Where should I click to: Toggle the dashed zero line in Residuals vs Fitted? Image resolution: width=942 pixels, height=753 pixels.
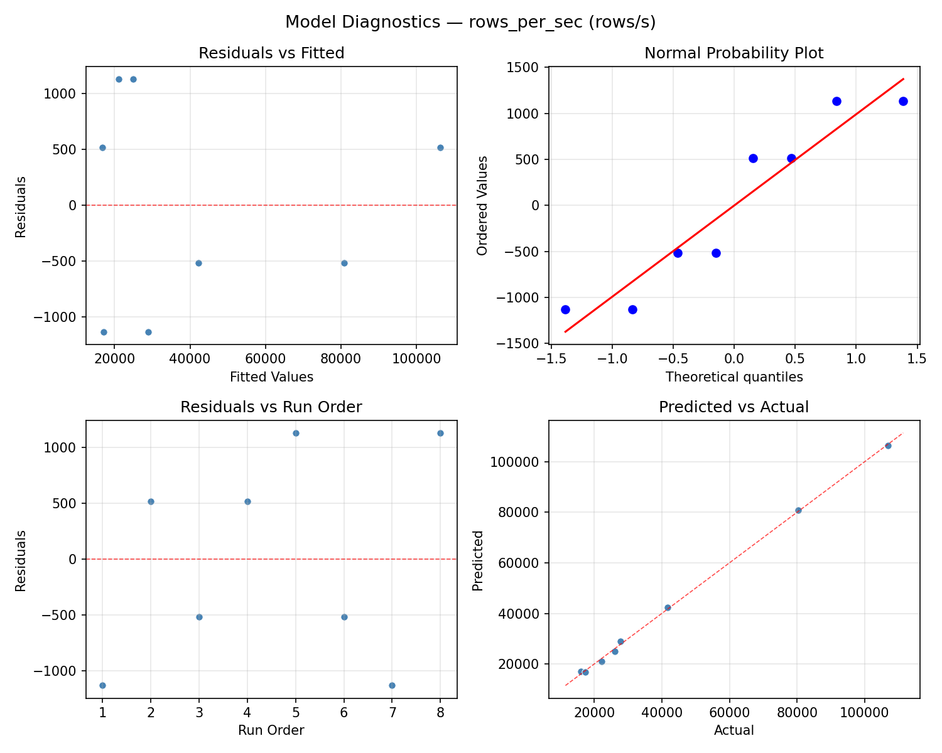point(270,205)
